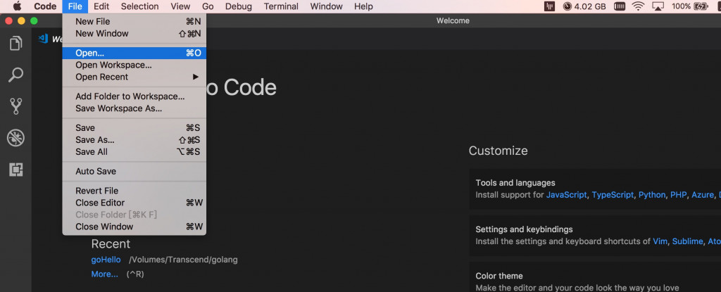
Task: Click the Color theme card heading
Action: pos(499,276)
